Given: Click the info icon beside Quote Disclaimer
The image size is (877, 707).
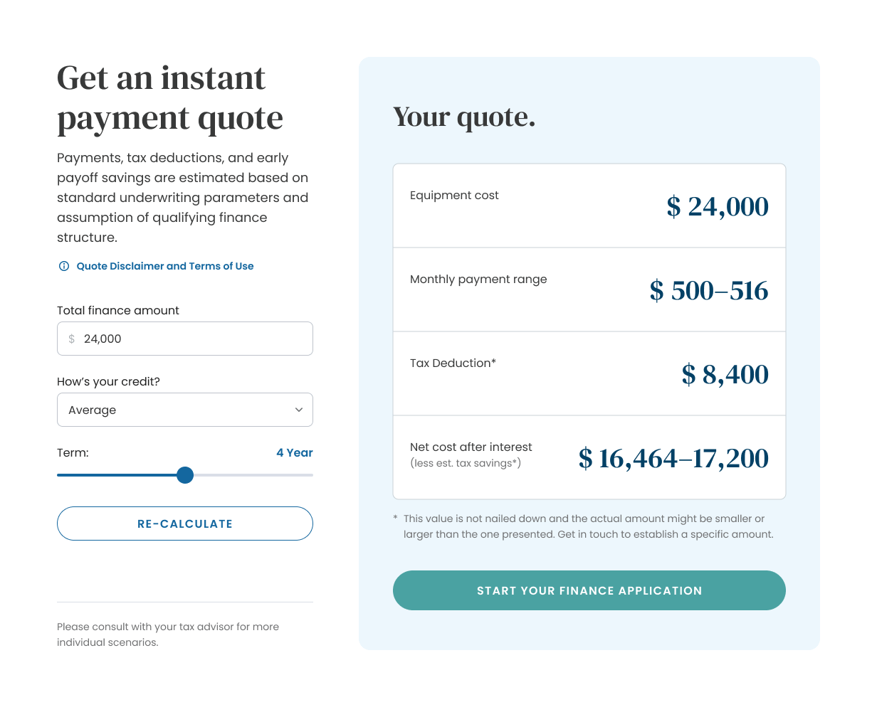Looking at the screenshot, I should tap(63, 266).
